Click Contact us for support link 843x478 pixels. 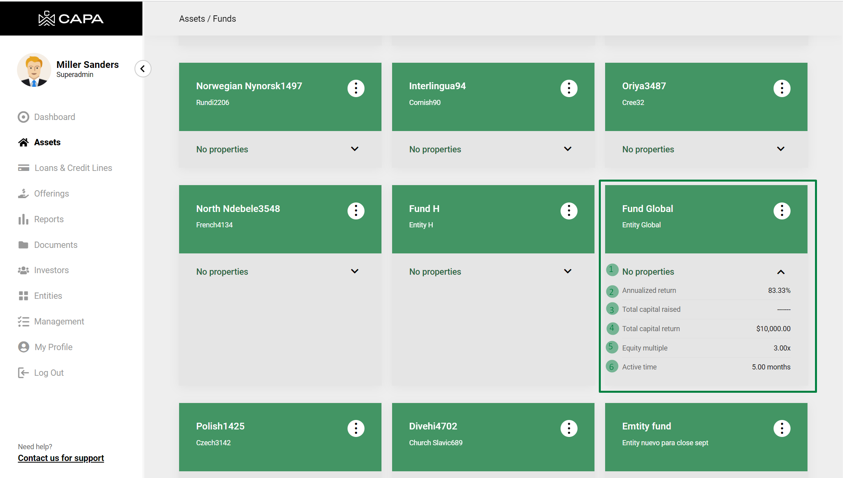61,458
